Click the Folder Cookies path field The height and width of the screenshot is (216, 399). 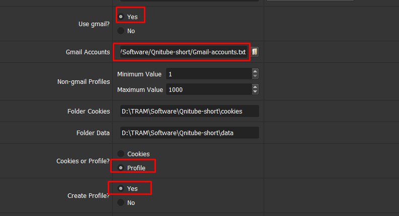(x=190, y=111)
